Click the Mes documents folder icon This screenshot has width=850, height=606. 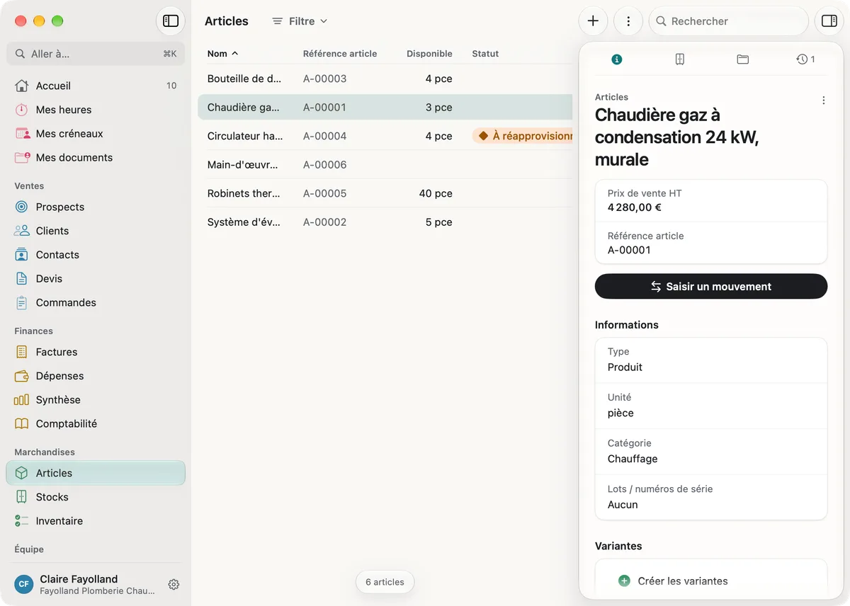[x=22, y=157]
